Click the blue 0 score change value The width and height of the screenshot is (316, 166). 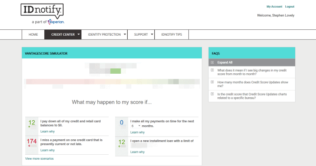(x=121, y=123)
